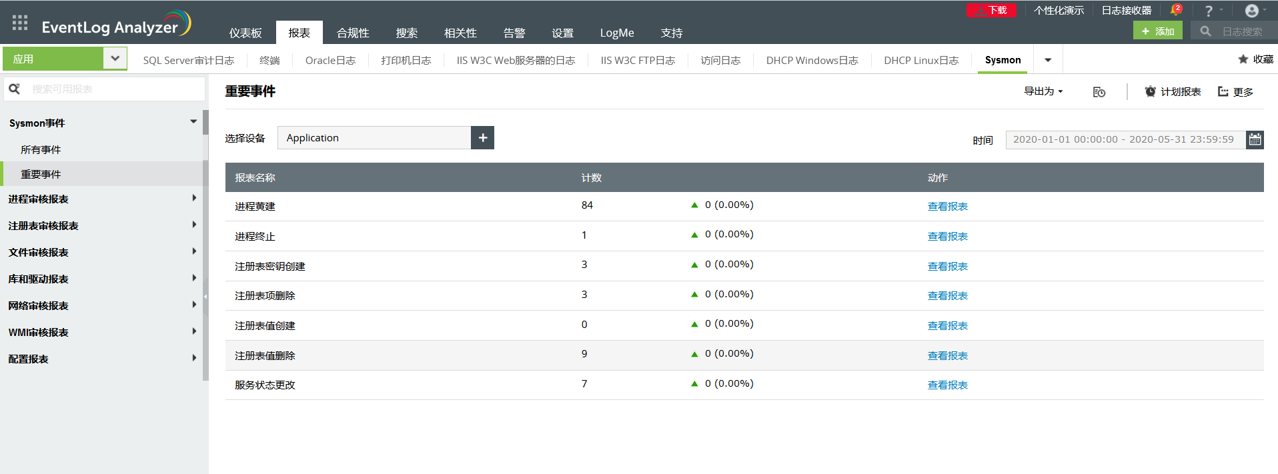The width and height of the screenshot is (1278, 474).
Task: Select 所有事件 in sidebar
Action: [41, 150]
